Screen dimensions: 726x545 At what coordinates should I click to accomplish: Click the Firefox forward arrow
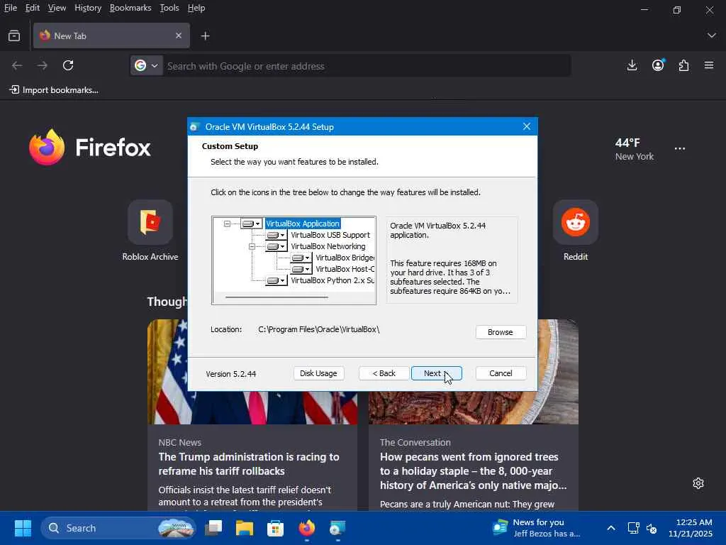coord(43,66)
